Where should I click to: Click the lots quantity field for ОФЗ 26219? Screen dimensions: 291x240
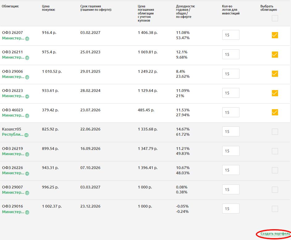click(231, 151)
